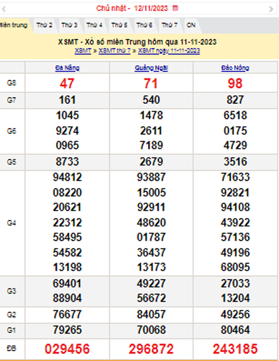Image resolution: width=279 pixels, height=361 pixels.
Task: Open the Đà Nẵng province link
Action: tap(67, 68)
